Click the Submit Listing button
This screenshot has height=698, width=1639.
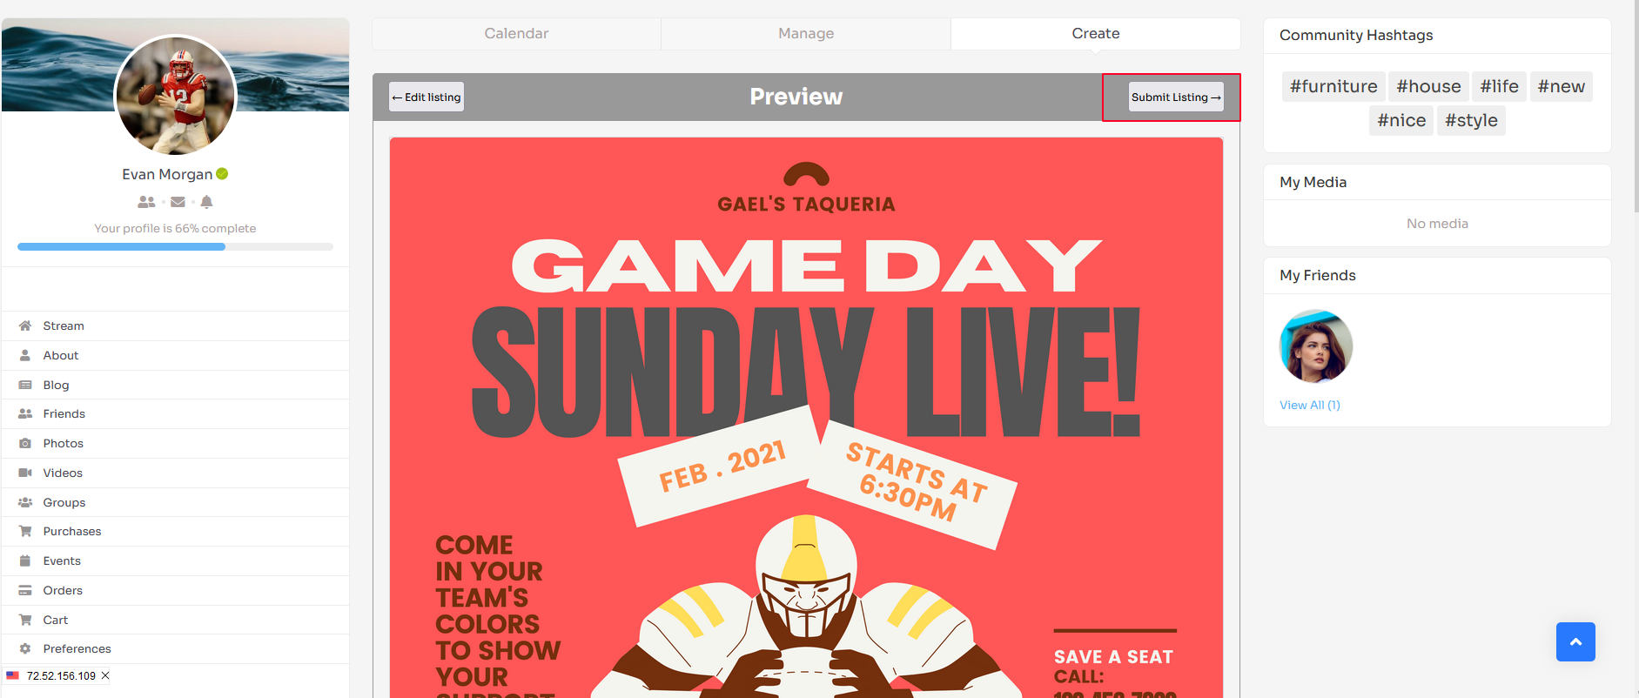(1176, 97)
